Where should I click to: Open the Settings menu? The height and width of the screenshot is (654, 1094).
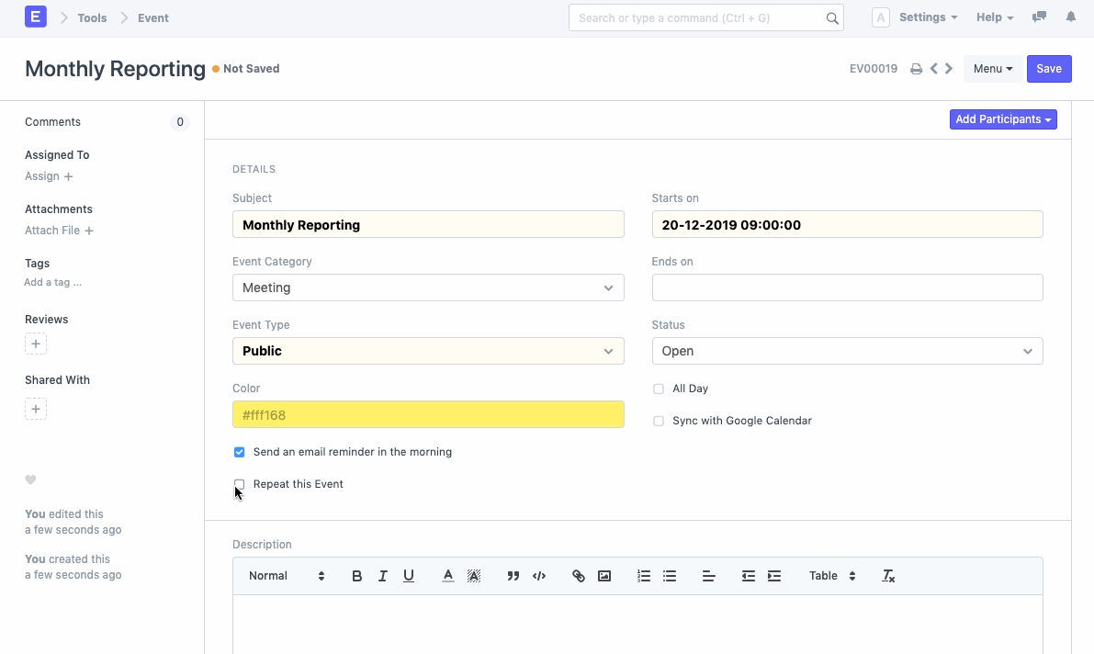pyautogui.click(x=928, y=17)
